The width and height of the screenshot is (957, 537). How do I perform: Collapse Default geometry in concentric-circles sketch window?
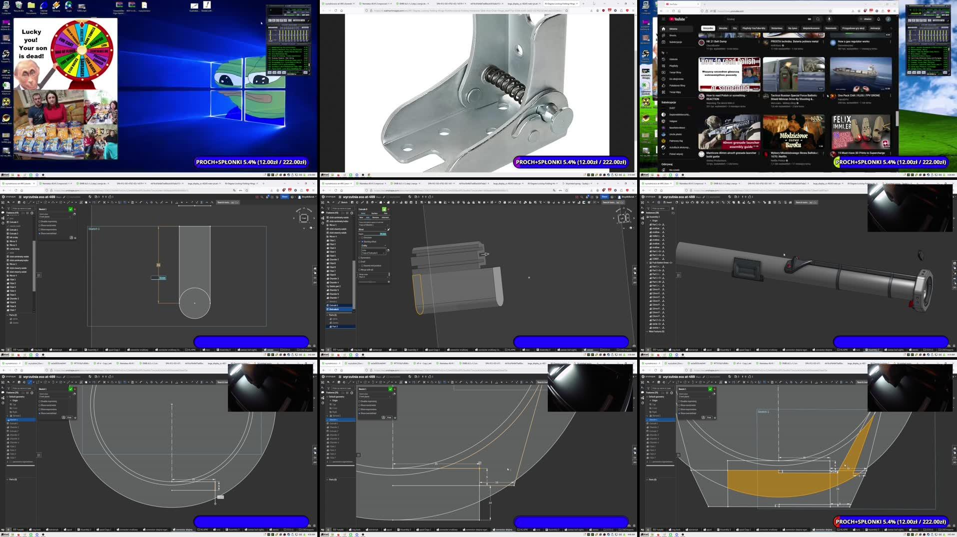tap(8, 397)
